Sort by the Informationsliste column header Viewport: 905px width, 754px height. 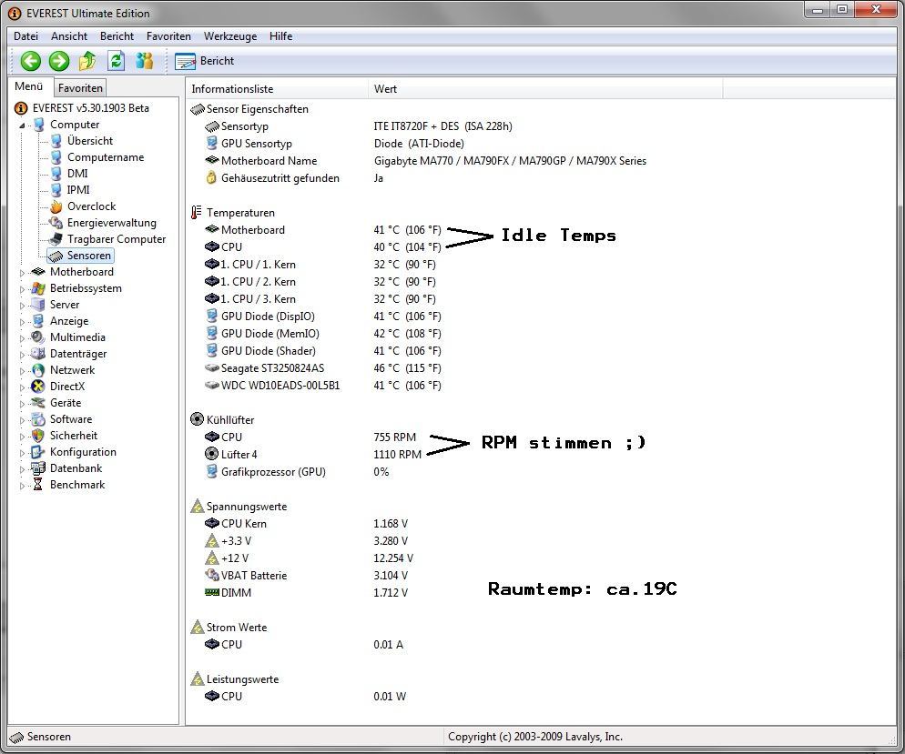click(x=277, y=89)
